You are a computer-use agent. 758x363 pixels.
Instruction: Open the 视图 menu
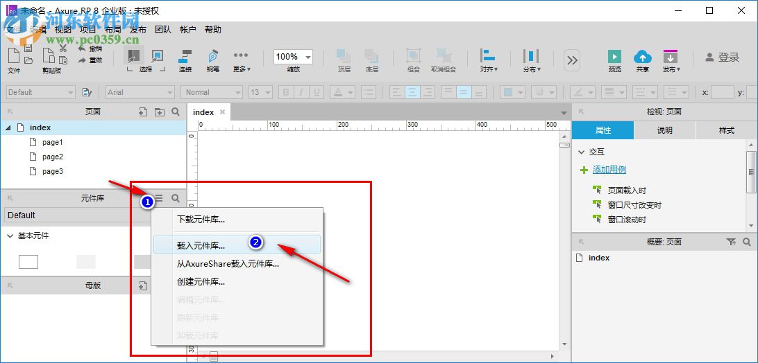63,30
